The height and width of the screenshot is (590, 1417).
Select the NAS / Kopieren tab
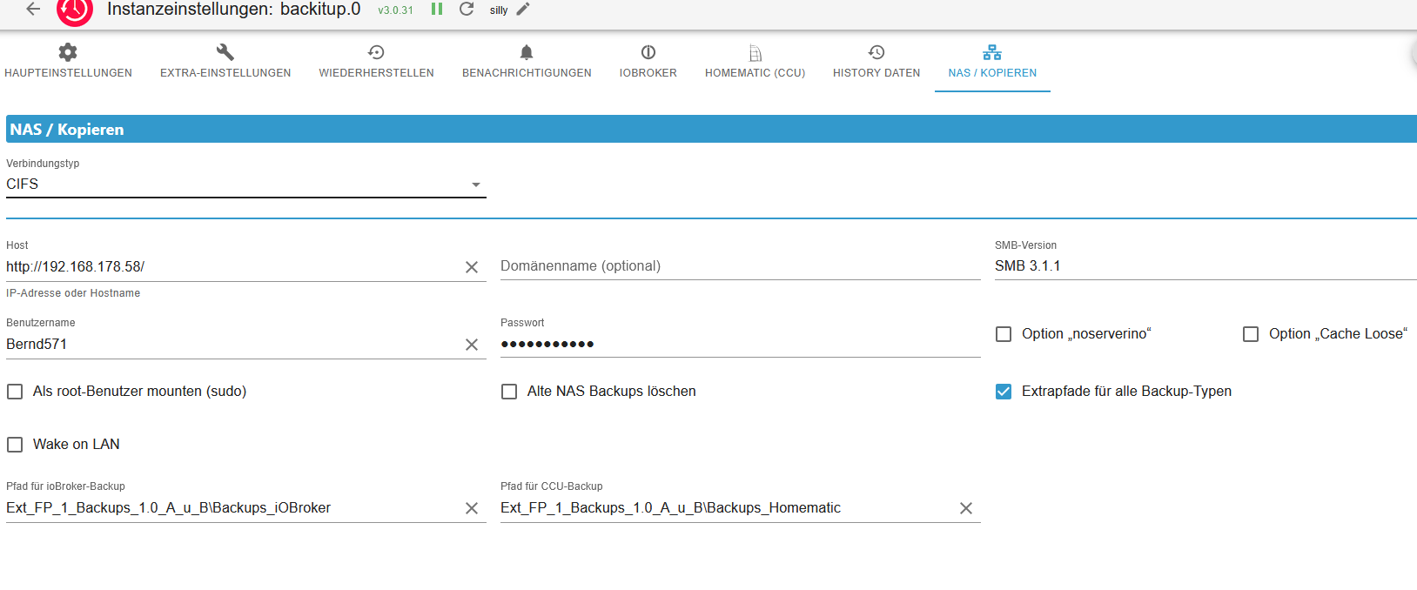(992, 62)
